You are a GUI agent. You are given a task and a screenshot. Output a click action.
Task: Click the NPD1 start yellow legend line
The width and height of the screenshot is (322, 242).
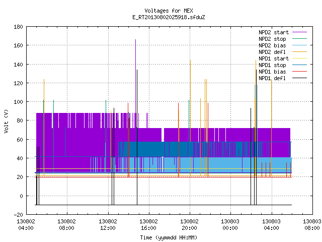click(x=299, y=58)
